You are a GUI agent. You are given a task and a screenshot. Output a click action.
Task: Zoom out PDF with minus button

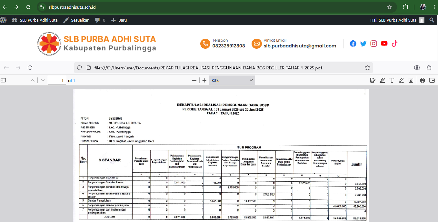(194, 80)
